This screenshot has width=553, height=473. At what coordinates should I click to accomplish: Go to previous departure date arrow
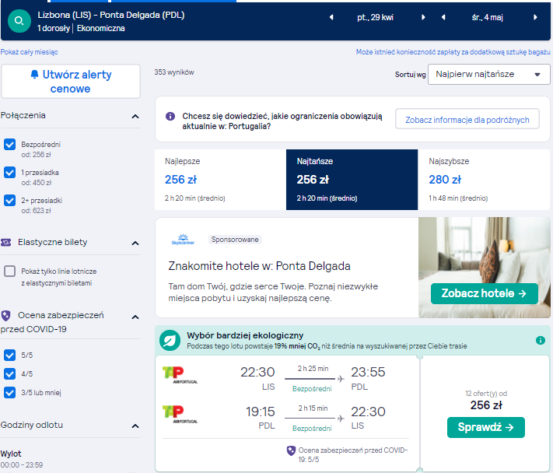point(331,17)
